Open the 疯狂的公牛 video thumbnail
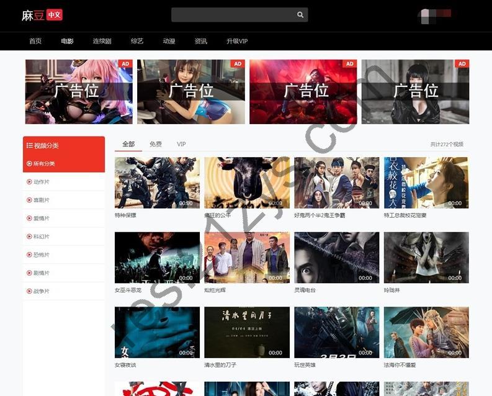 (247, 182)
